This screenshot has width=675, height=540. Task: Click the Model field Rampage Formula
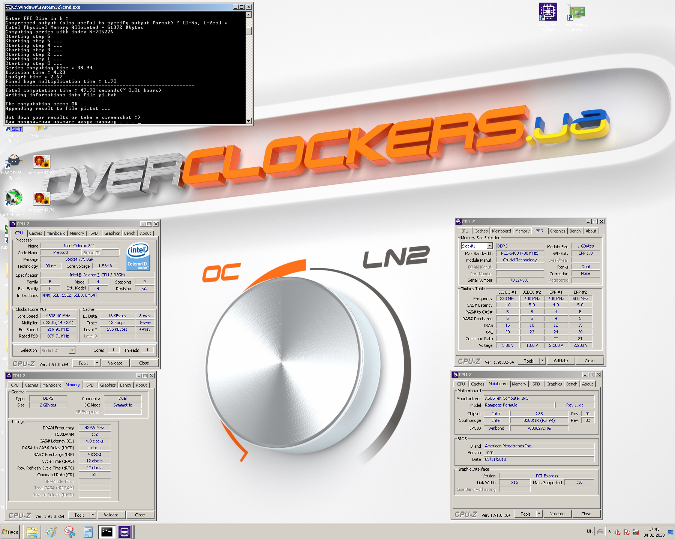[519, 405]
